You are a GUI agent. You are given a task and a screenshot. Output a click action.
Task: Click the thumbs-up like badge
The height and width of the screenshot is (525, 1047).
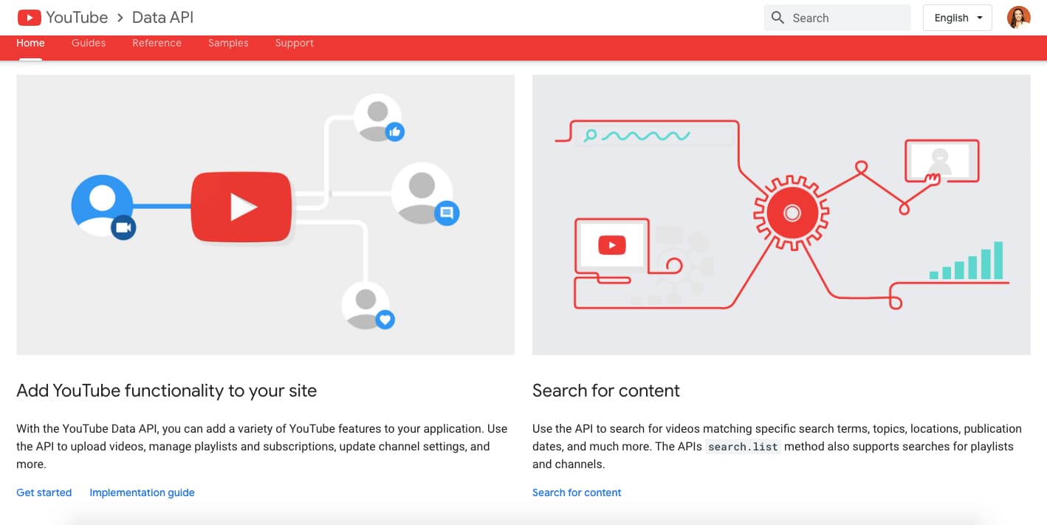tap(395, 132)
